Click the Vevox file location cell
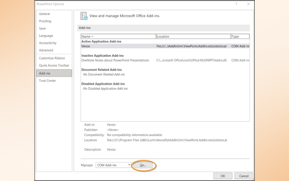The width and height of the screenshot is (289, 181). [191, 46]
